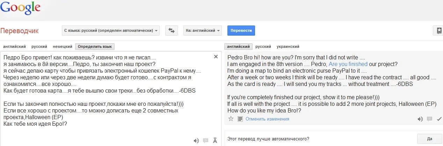Play audio of the English translation
Viewport: 443px width, 146px height.
[x=420, y=119]
